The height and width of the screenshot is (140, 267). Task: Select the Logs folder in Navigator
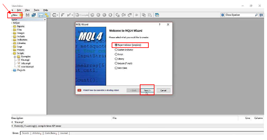pyautogui.click(x=19, y=46)
